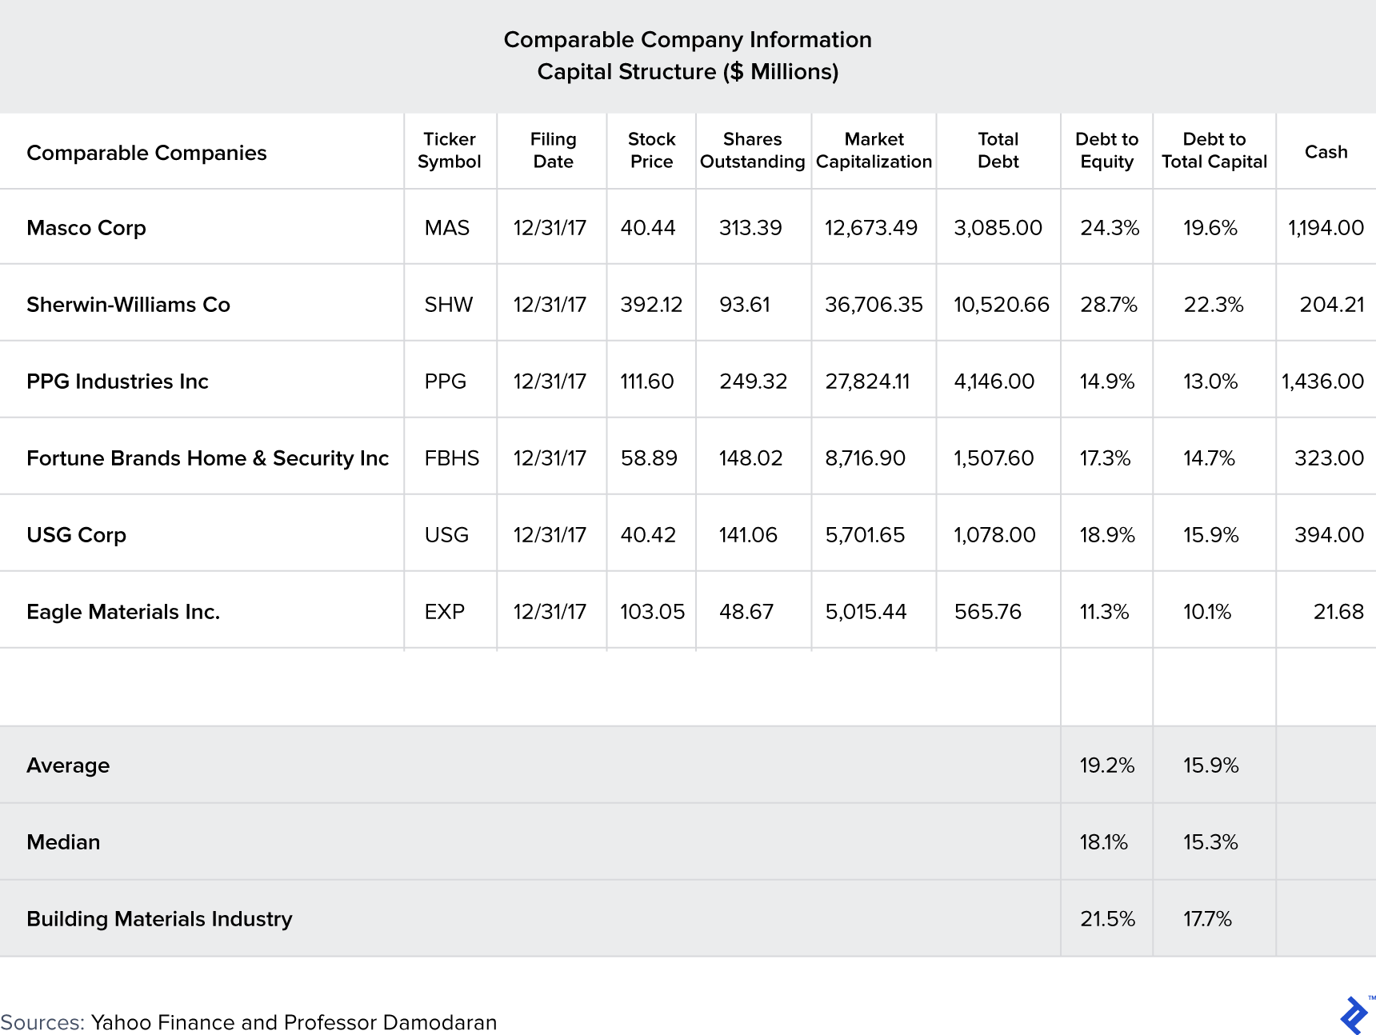Click the USG Corp company name
This screenshot has height=1035, width=1376.
pyautogui.click(x=76, y=535)
